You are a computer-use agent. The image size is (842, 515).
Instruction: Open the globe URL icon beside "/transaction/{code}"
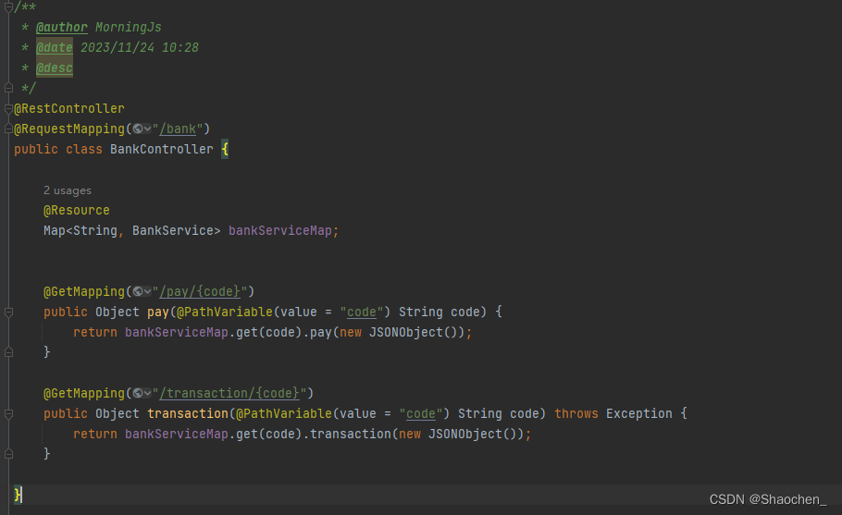tap(142, 393)
